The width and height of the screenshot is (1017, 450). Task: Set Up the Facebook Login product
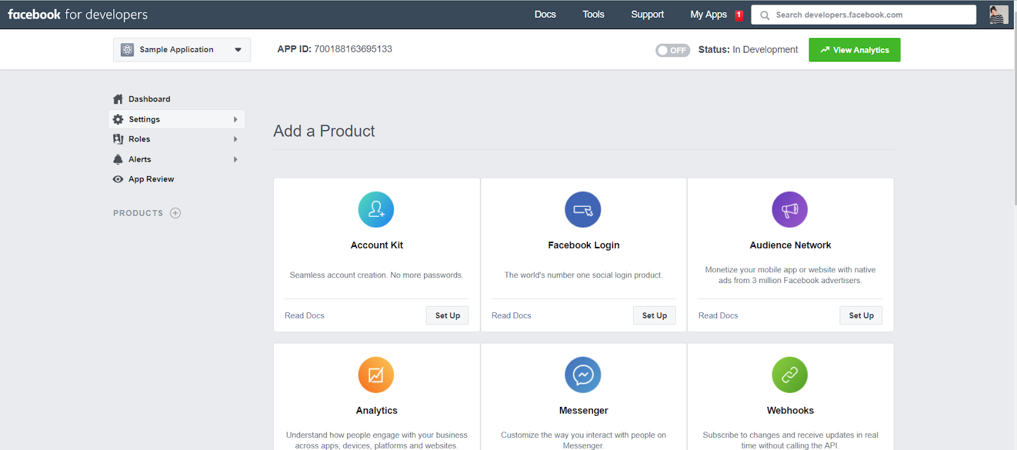pos(655,315)
